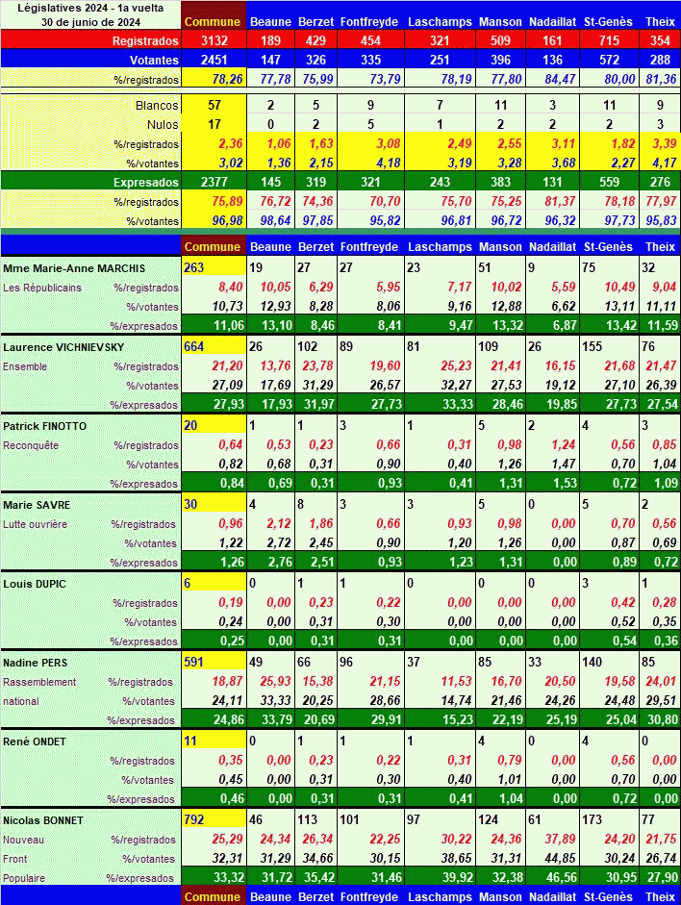This screenshot has height=905, width=681.
Task: Click the title 'Législatives 2024 - 1a vuelta'
Action: 90,8
